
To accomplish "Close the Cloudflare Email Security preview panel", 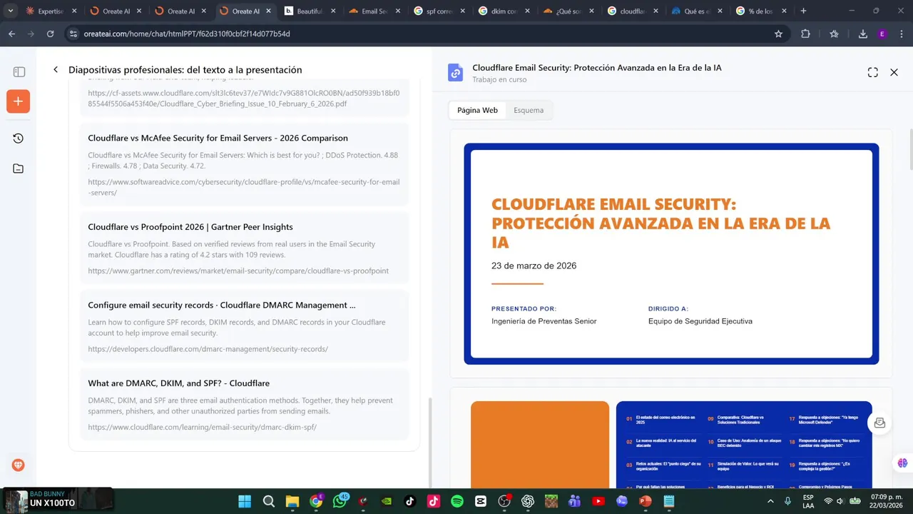I will pos(894,73).
